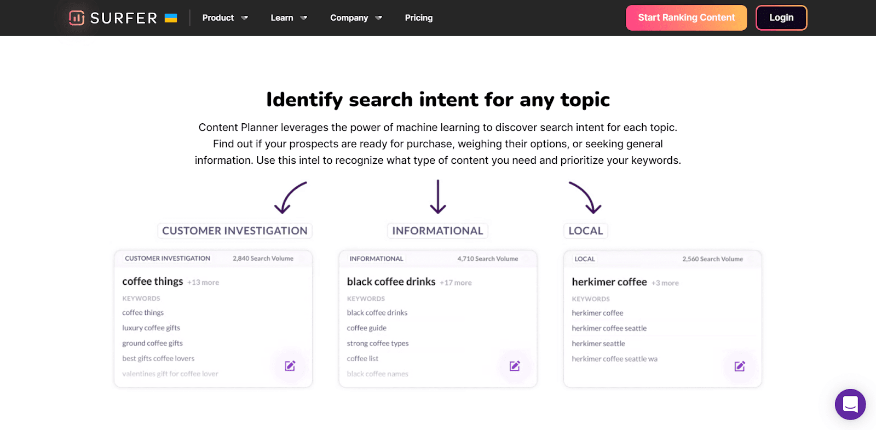
Task: Expand the Learn dropdown menu
Action: point(289,18)
